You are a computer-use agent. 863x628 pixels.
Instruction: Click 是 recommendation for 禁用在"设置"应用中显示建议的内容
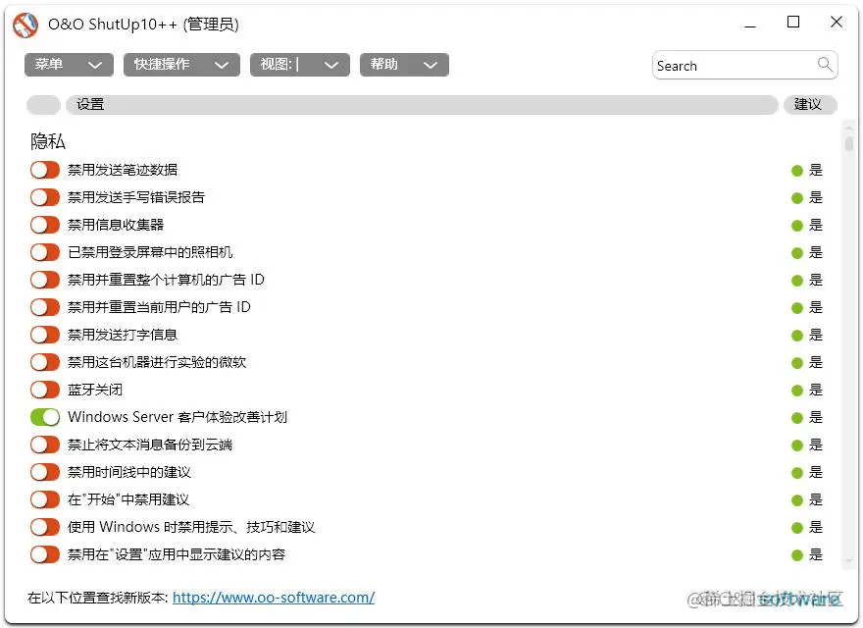[x=816, y=554]
